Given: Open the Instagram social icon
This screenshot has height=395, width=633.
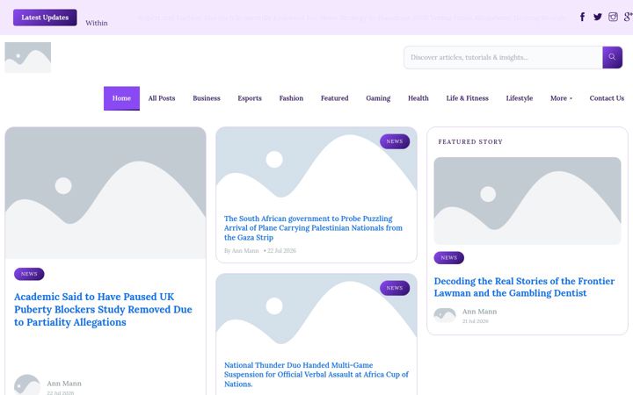Looking at the screenshot, I should (613, 17).
